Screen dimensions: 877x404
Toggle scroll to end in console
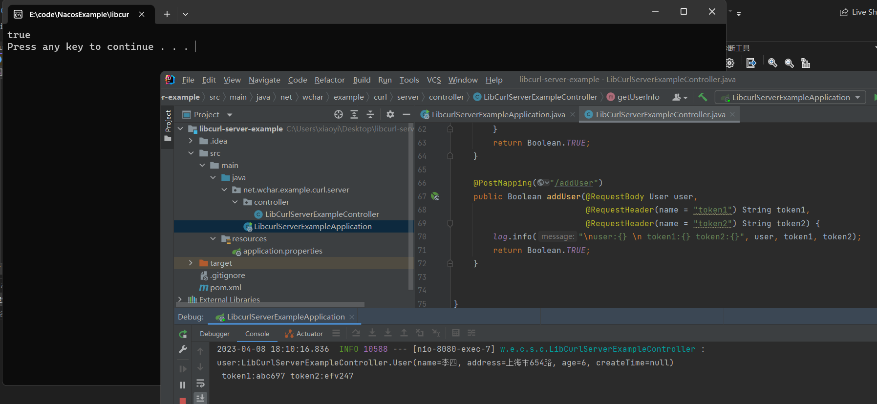(200, 398)
